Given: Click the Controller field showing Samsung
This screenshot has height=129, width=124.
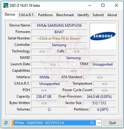Looking at the screenshot, I should coord(59,45).
